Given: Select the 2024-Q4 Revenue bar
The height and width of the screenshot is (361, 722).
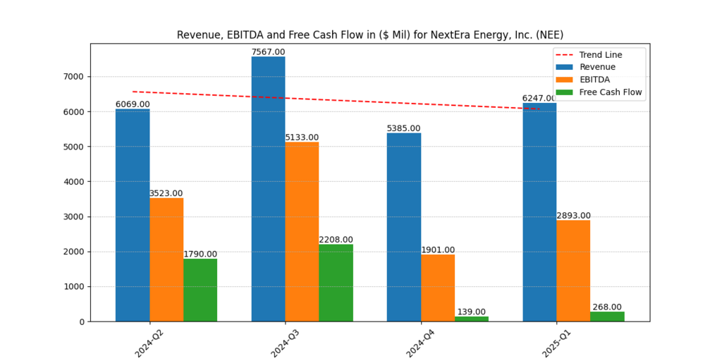Looking at the screenshot, I should point(404,227).
